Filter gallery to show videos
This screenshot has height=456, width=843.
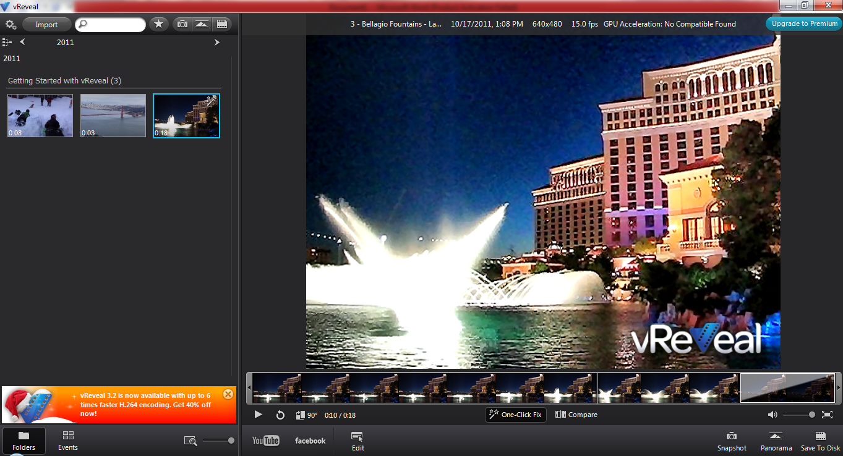221,24
